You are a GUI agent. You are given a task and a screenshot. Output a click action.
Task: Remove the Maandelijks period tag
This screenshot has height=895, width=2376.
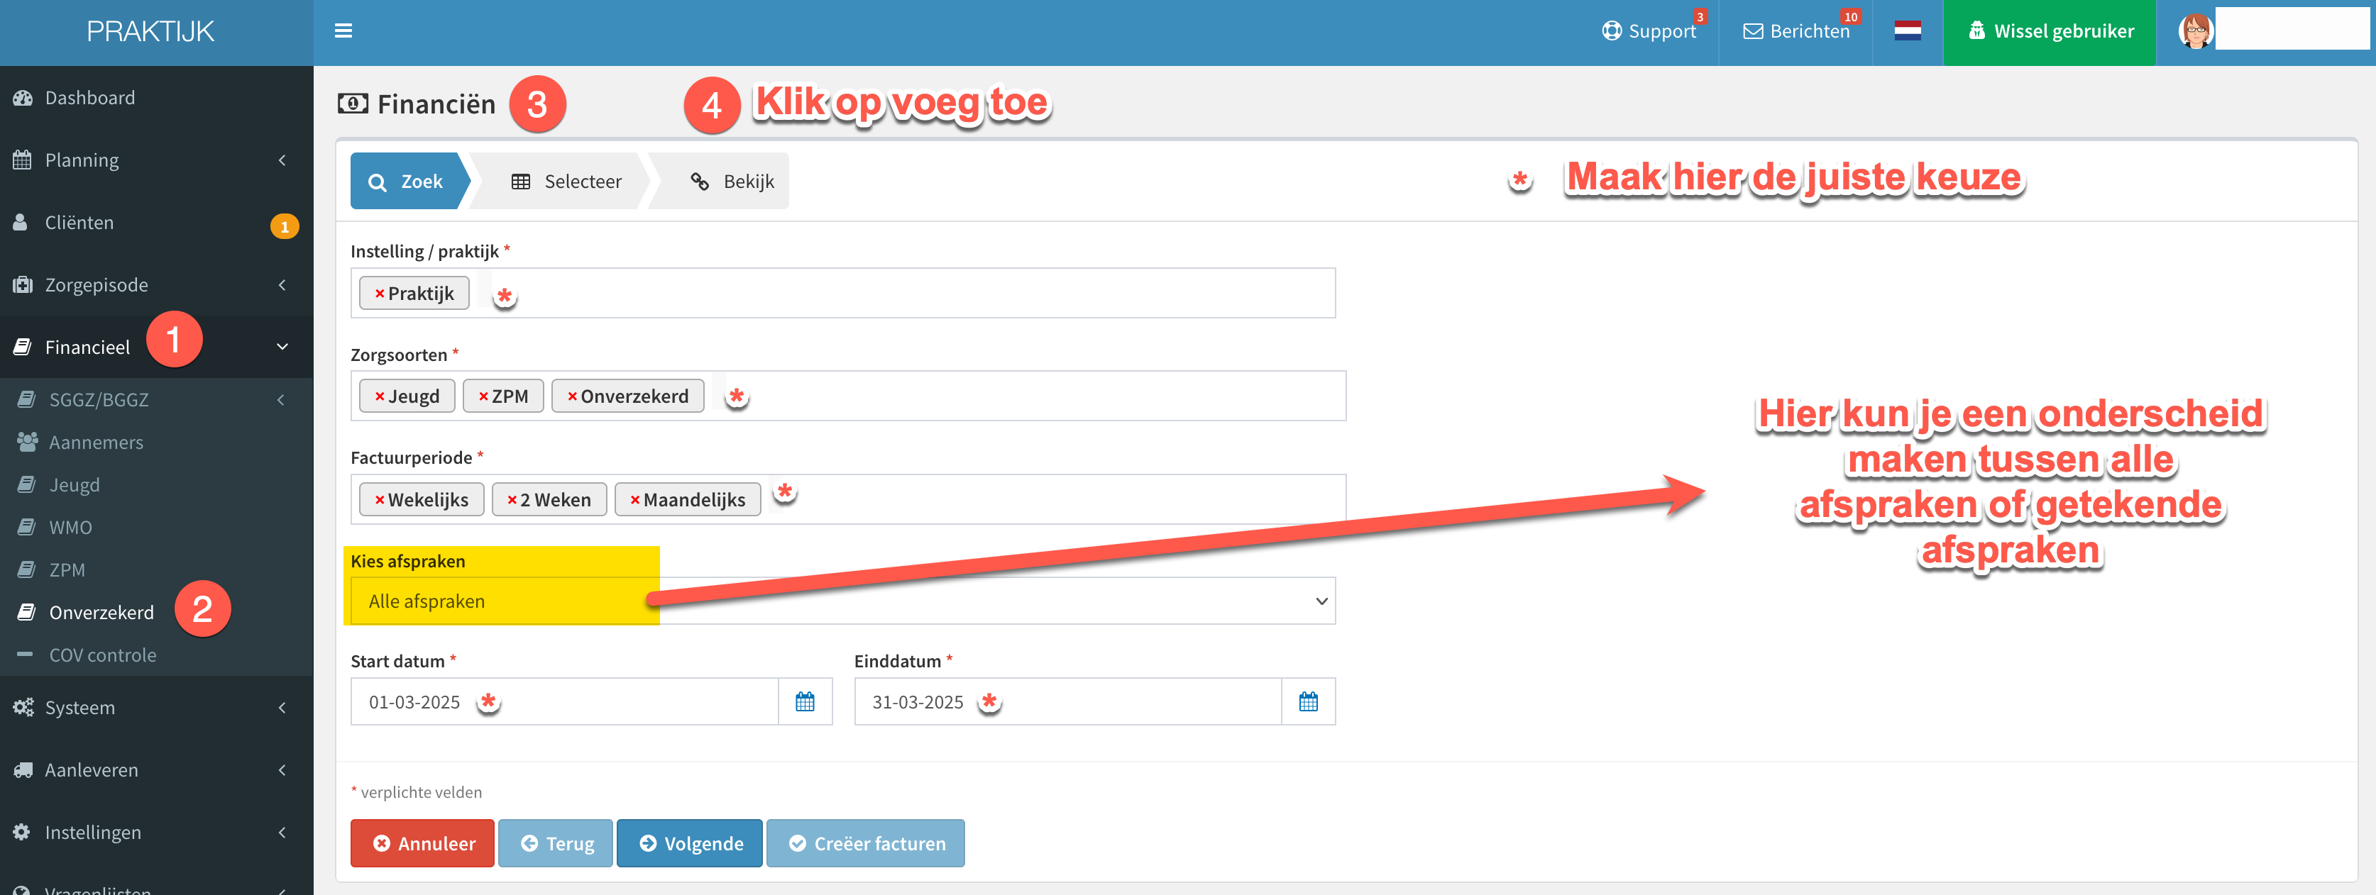[x=634, y=499]
